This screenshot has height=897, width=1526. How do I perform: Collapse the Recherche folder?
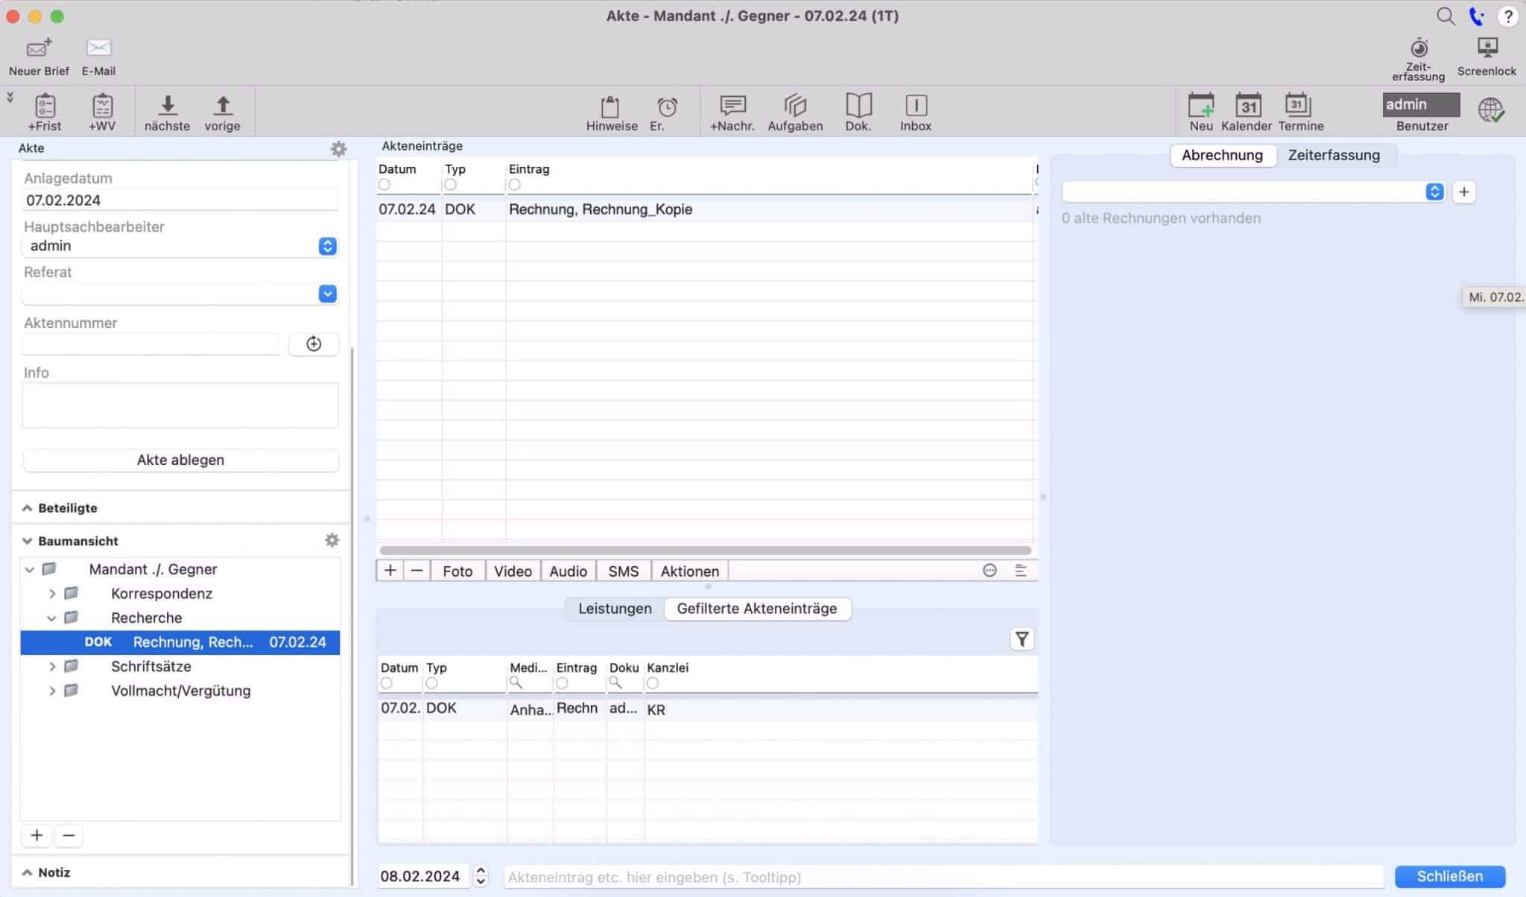52,618
